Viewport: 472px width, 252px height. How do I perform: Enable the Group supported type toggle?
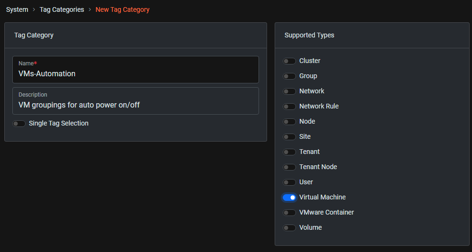pos(289,76)
